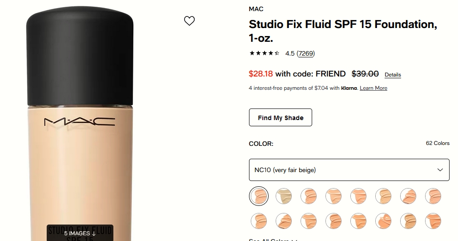Choose the first swatch in the second row
Screen dimensions: 458x241
pyautogui.click(x=259, y=221)
